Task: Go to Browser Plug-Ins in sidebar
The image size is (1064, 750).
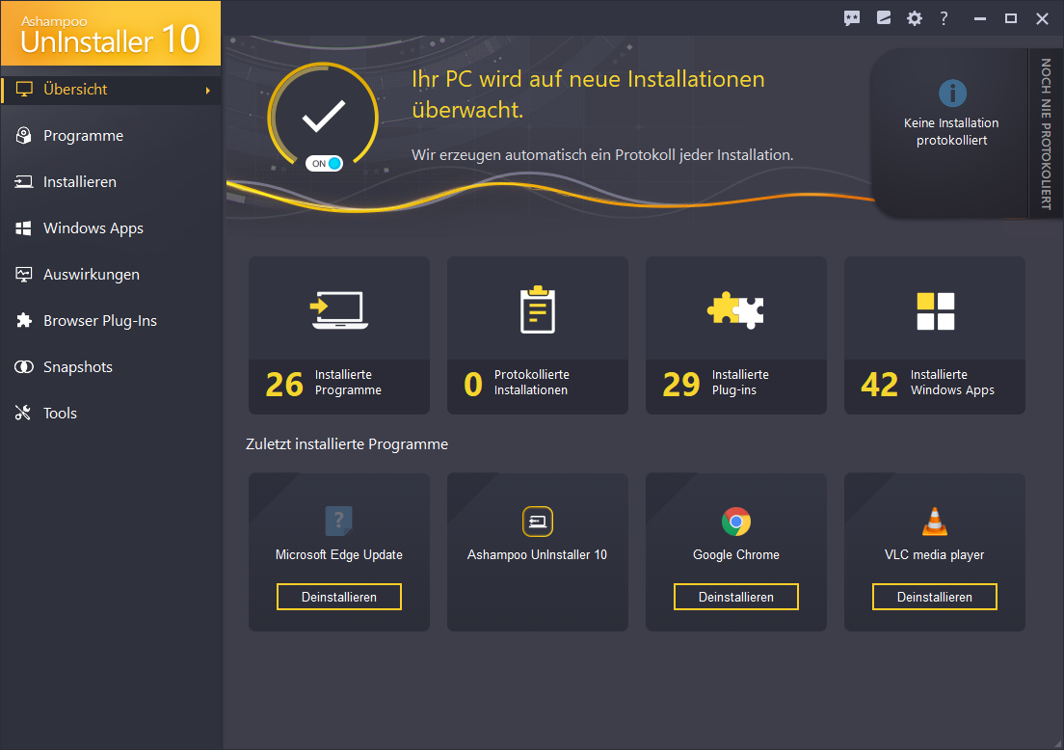Action: pyautogui.click(x=99, y=321)
